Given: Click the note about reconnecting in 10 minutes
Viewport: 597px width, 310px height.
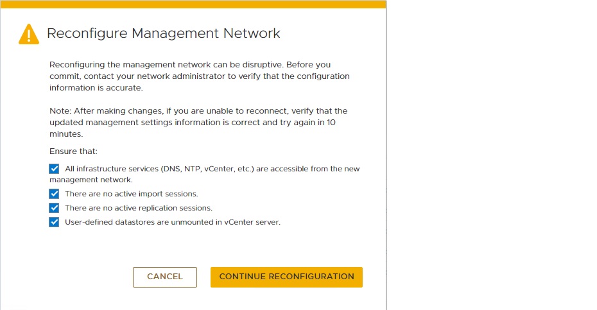Looking at the screenshot, I should [x=198, y=122].
